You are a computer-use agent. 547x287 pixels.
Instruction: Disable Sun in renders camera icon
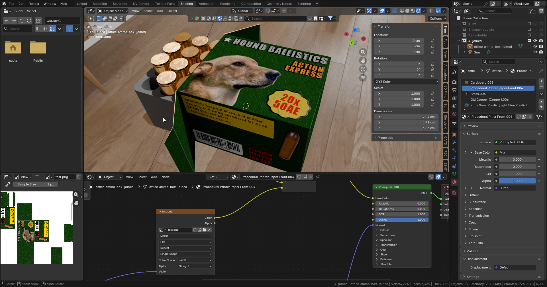pos(541,52)
